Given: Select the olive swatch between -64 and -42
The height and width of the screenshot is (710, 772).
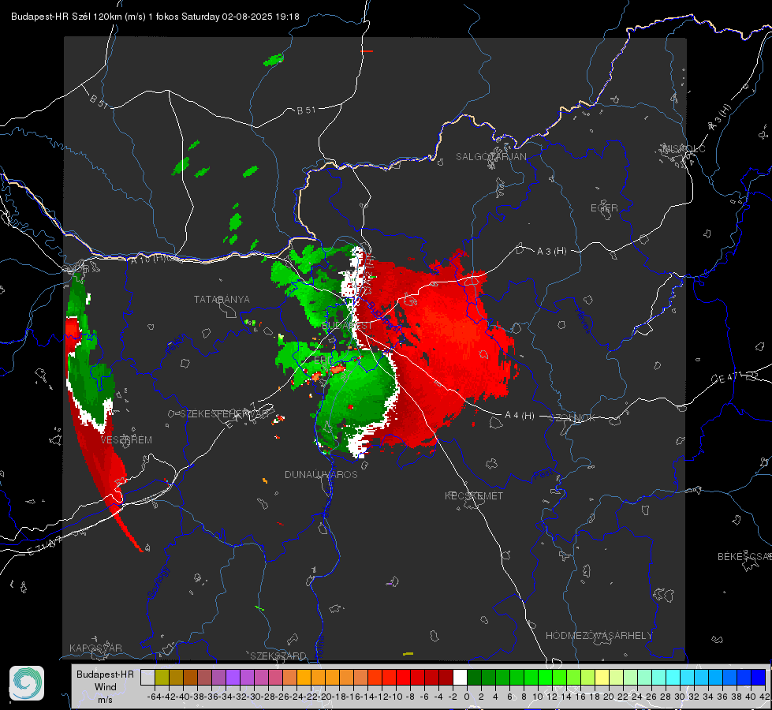Looking at the screenshot, I should click(162, 677).
